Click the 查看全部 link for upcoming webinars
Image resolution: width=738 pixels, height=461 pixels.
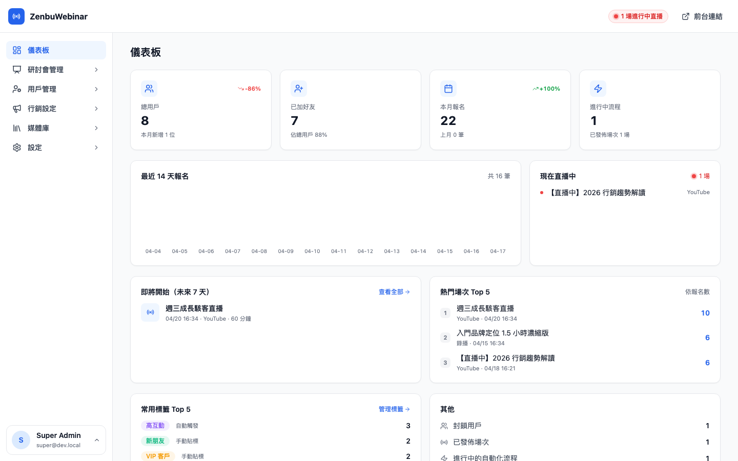click(394, 292)
